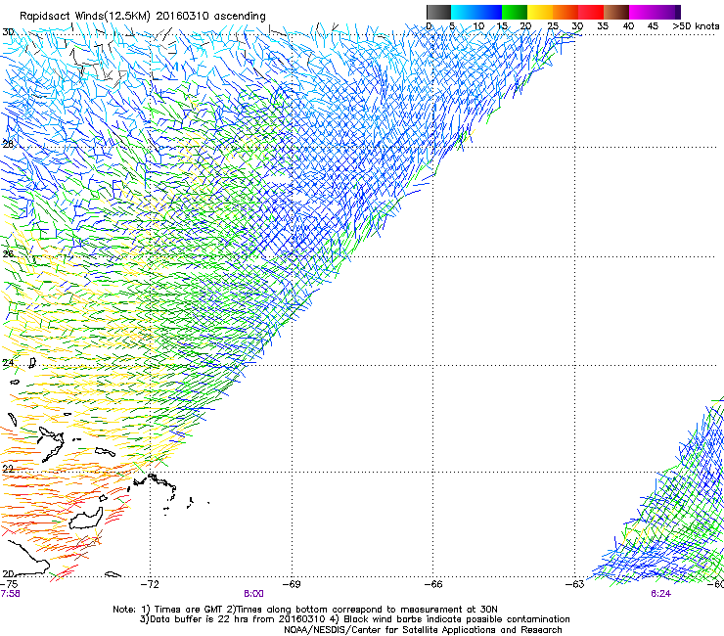
Task: Click the orange 25-30 knots legend swatch
Action: click(566, 12)
